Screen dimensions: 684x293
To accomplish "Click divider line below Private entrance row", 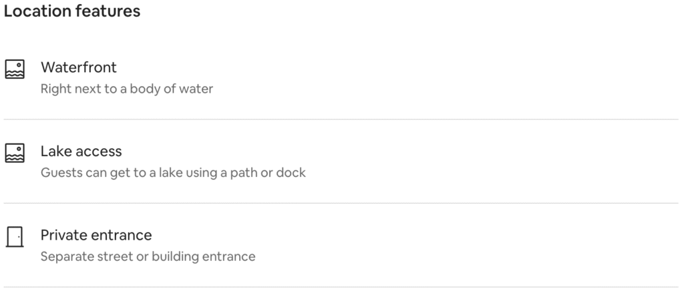I will pos(341,287).
